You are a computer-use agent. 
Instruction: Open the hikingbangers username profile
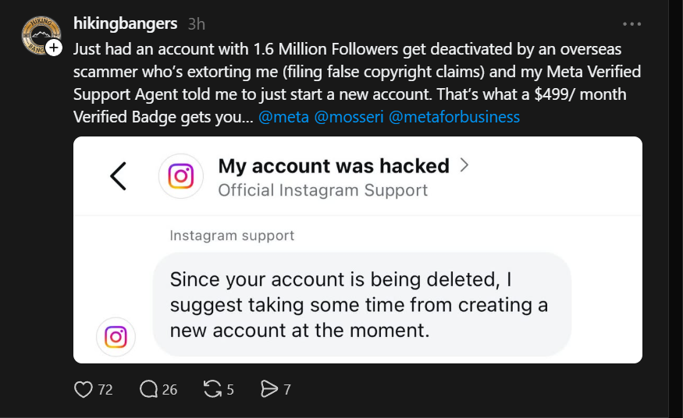(x=126, y=23)
